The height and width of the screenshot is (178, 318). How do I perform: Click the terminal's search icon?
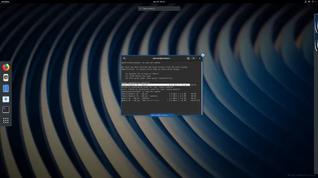coord(124,59)
